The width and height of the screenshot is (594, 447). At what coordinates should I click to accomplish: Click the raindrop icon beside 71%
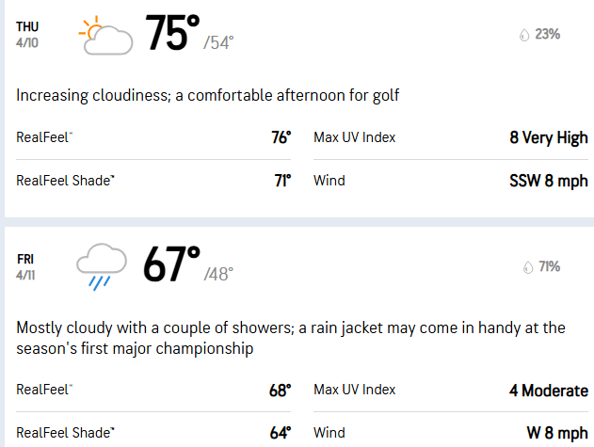(528, 267)
